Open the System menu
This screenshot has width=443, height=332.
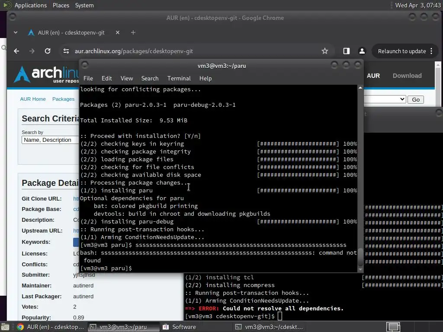point(84,5)
